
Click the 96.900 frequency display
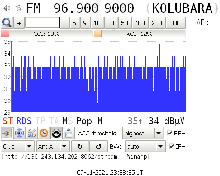click(76, 8)
